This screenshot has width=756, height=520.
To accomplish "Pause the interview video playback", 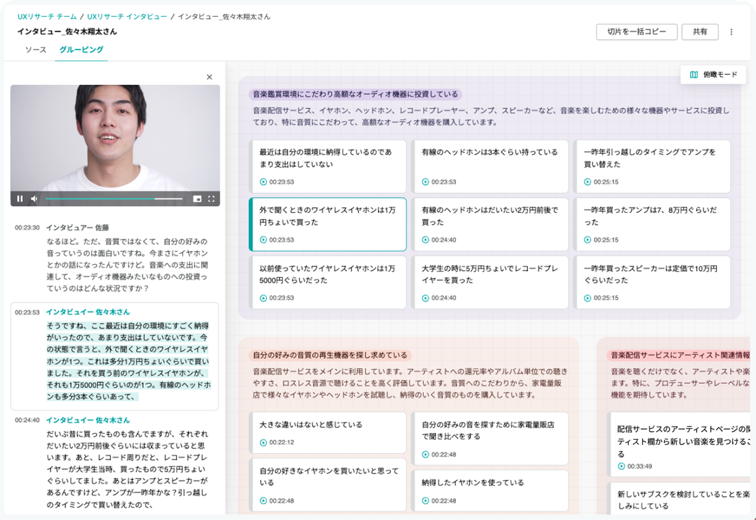I will (x=21, y=199).
